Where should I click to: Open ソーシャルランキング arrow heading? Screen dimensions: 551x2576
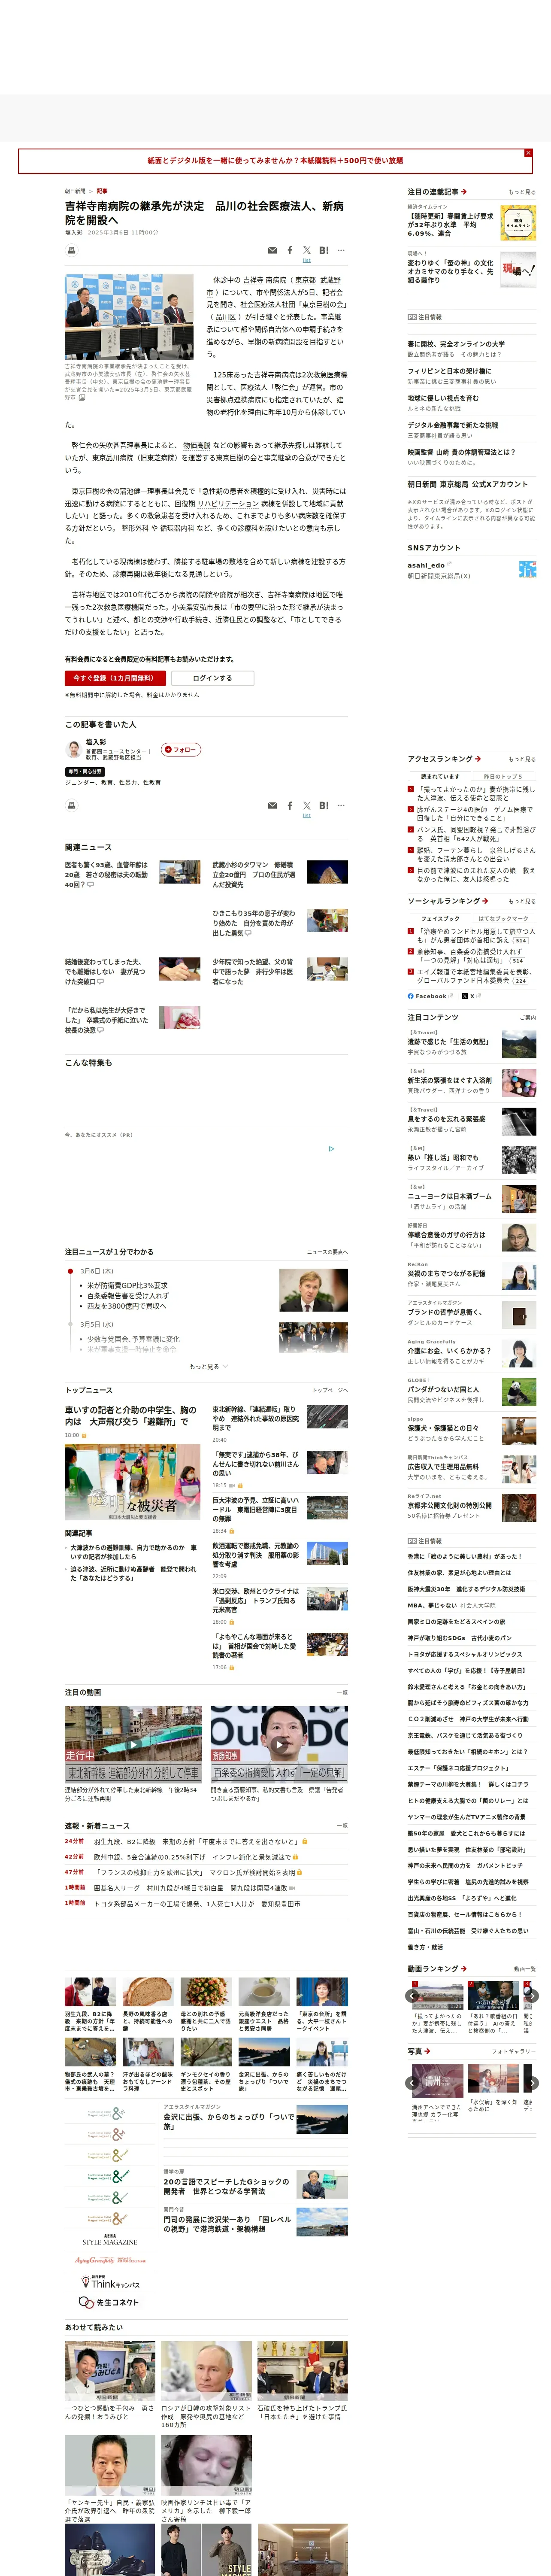(x=448, y=901)
